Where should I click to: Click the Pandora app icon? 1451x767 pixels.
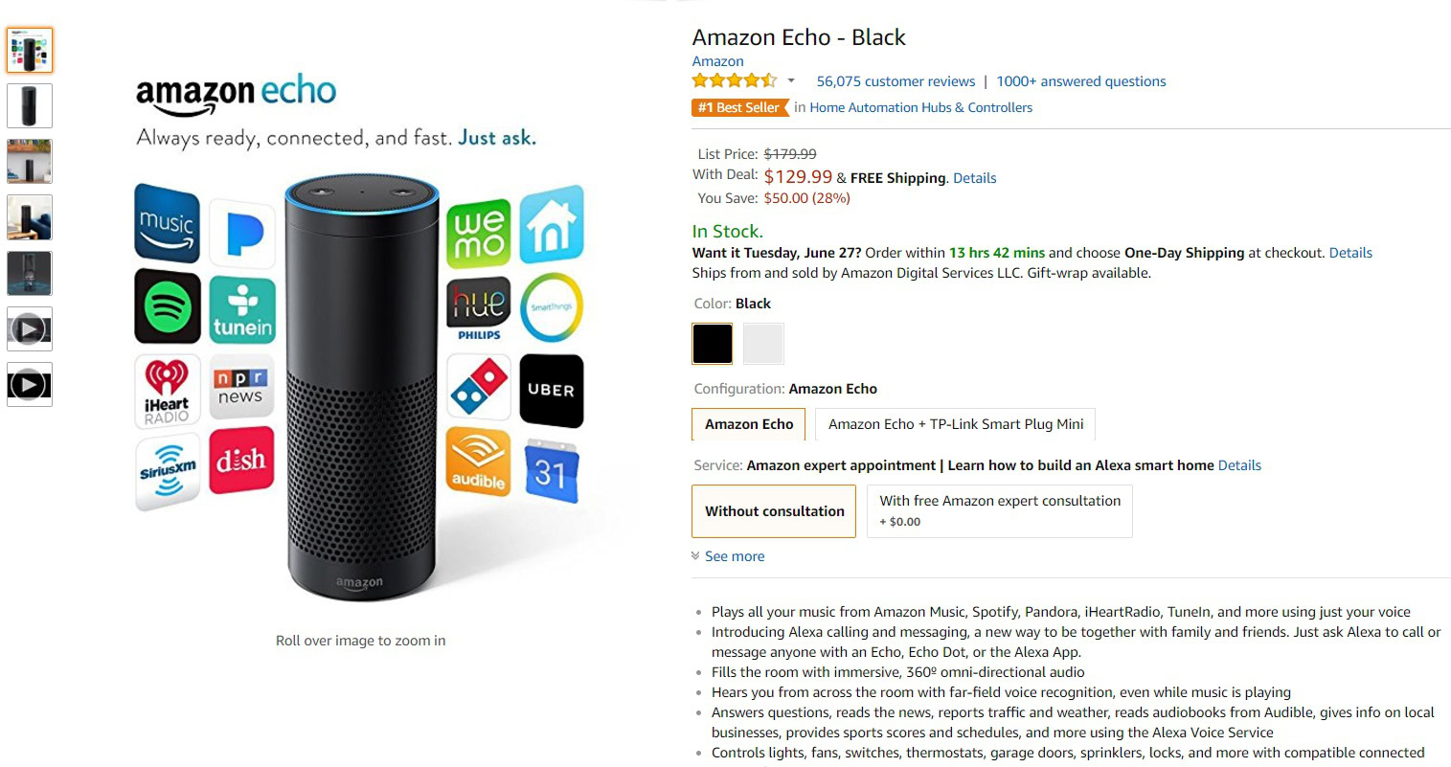pyautogui.click(x=242, y=234)
